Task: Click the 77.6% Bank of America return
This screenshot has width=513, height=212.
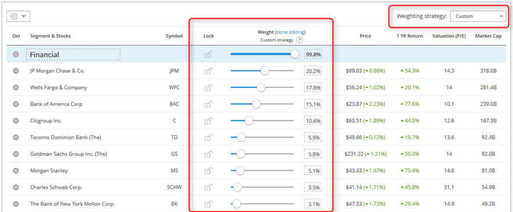Action: (x=410, y=104)
